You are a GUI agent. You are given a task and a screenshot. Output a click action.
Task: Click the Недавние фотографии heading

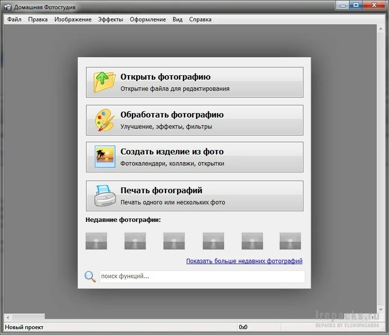(x=123, y=220)
